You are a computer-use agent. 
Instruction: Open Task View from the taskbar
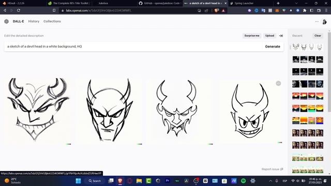111,181
